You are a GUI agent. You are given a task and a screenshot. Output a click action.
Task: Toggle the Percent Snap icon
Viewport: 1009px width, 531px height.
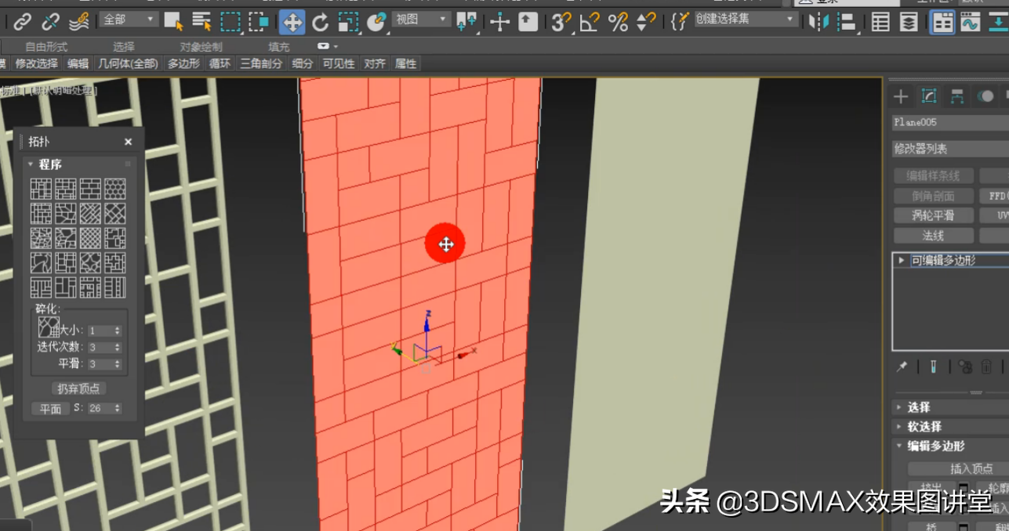618,22
